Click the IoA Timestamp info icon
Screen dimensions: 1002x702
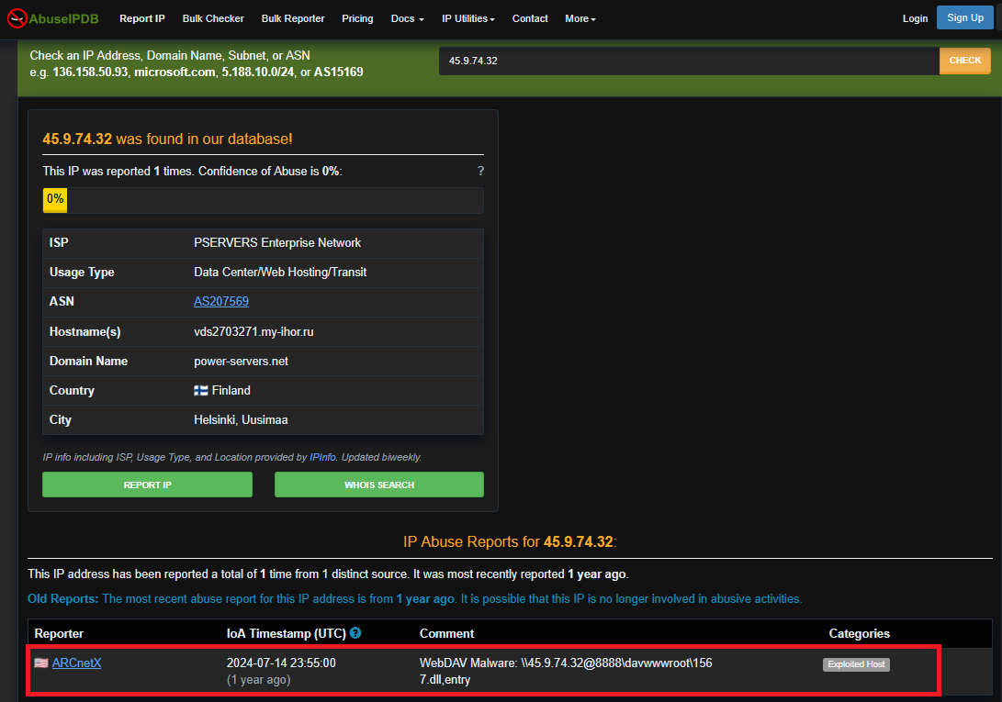point(355,633)
